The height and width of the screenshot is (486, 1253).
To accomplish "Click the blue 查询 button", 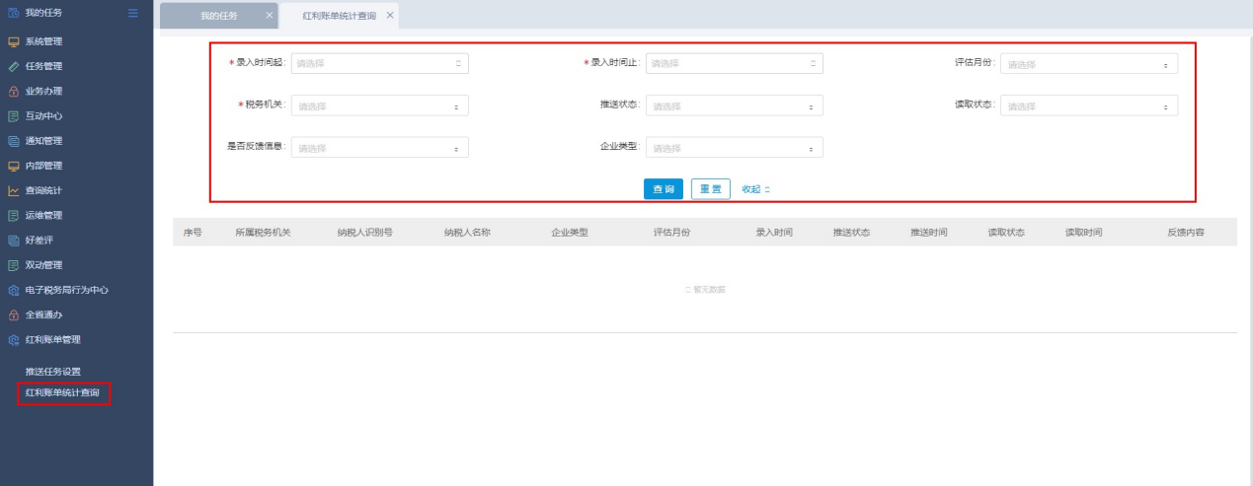I will 664,189.
